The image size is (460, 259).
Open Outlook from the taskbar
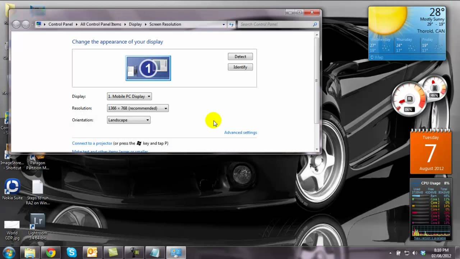tap(92, 253)
